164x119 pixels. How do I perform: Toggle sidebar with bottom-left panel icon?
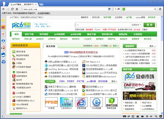[3, 116]
